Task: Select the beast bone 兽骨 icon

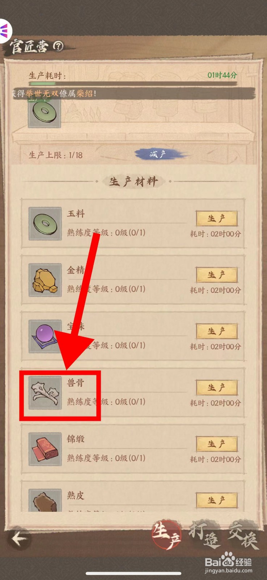Action: click(x=45, y=393)
